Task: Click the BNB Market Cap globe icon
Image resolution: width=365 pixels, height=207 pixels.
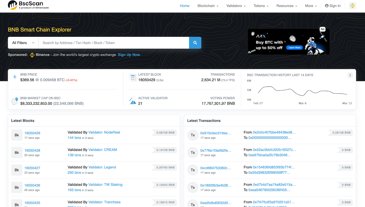Action: coord(15,101)
